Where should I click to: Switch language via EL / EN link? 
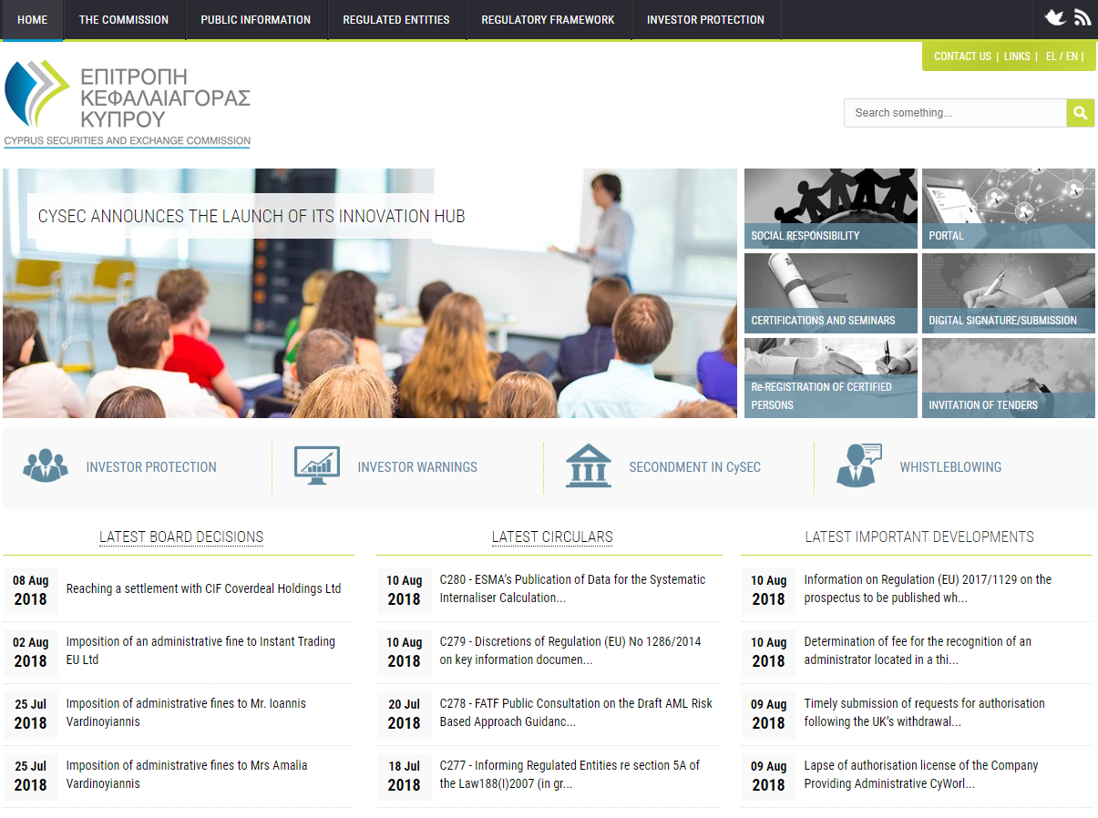1062,56
